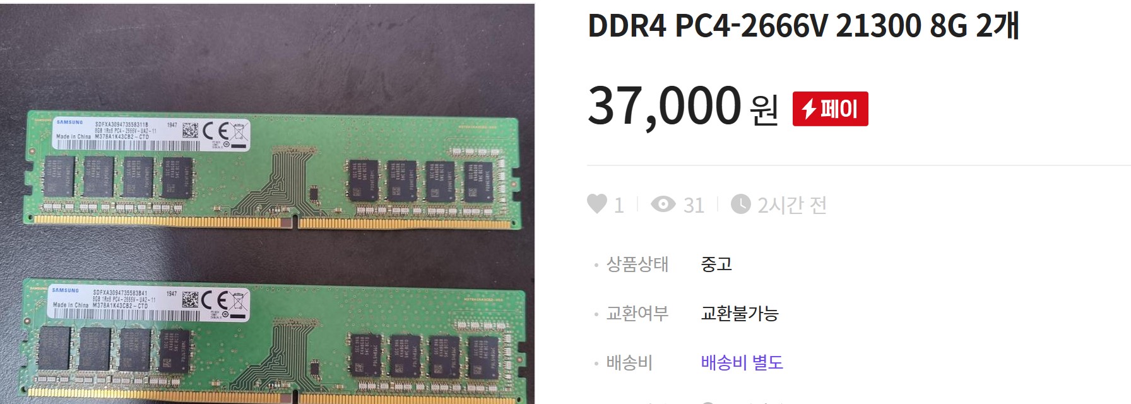Click the 2시간 전 timestamp text
Viewport: 1131px width, 404px height.
pyautogui.click(x=792, y=205)
